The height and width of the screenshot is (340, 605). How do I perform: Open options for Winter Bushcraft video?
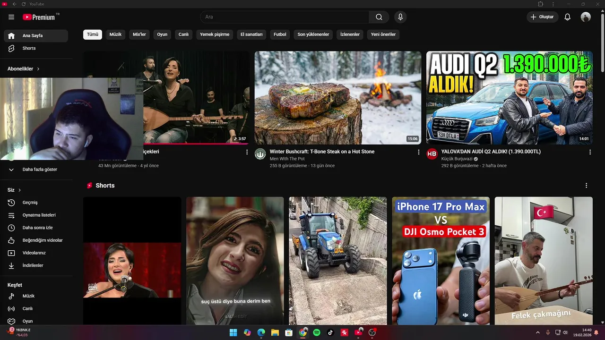point(418,152)
